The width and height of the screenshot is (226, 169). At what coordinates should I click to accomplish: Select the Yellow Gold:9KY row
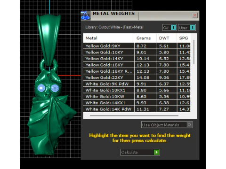click(x=137, y=46)
